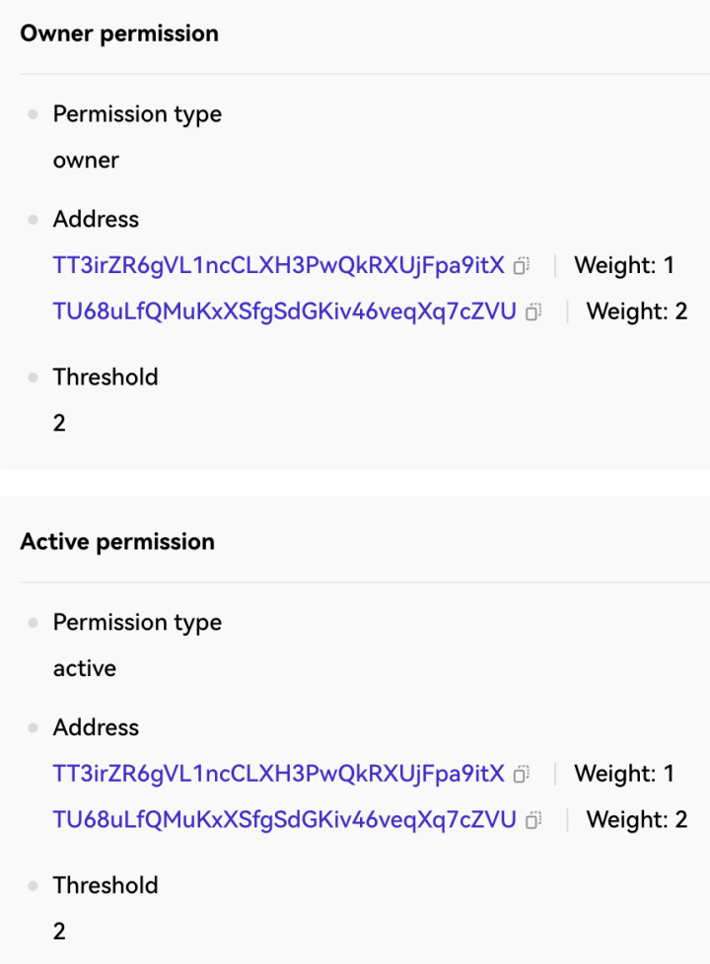
Task: Copy the TT3irZR6 address under Active permission
Action: pos(522,774)
